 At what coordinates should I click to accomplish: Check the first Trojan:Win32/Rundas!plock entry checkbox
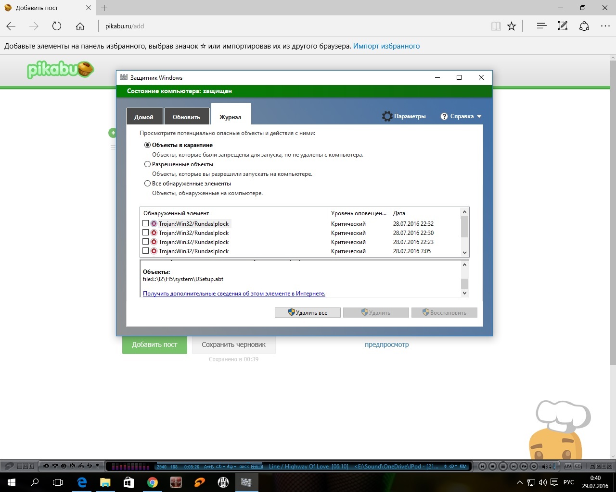(146, 223)
